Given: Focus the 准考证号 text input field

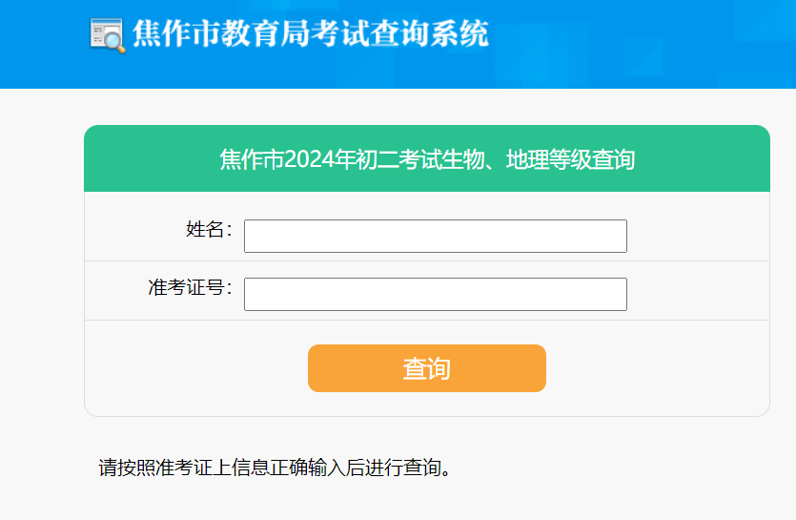Looking at the screenshot, I should pyautogui.click(x=436, y=294).
